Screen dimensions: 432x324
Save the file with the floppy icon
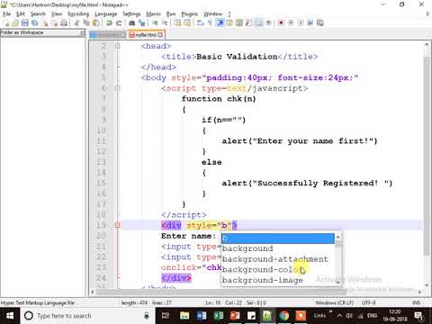pyautogui.click(x=25, y=22)
